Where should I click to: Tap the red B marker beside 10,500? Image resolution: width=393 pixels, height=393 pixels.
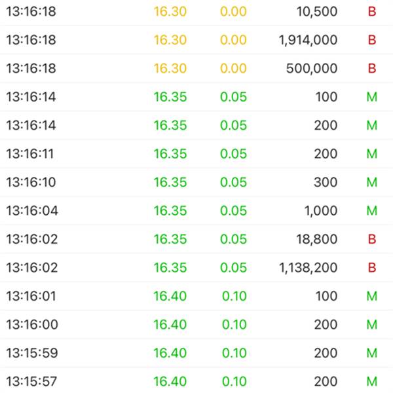pos(372,12)
